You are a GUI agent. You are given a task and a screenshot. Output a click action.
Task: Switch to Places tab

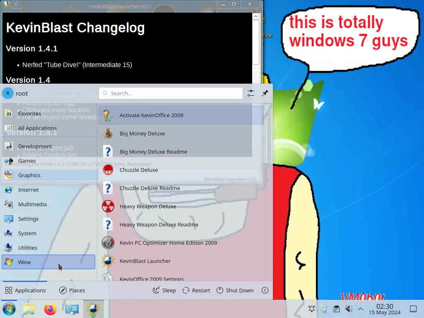pyautogui.click(x=72, y=290)
